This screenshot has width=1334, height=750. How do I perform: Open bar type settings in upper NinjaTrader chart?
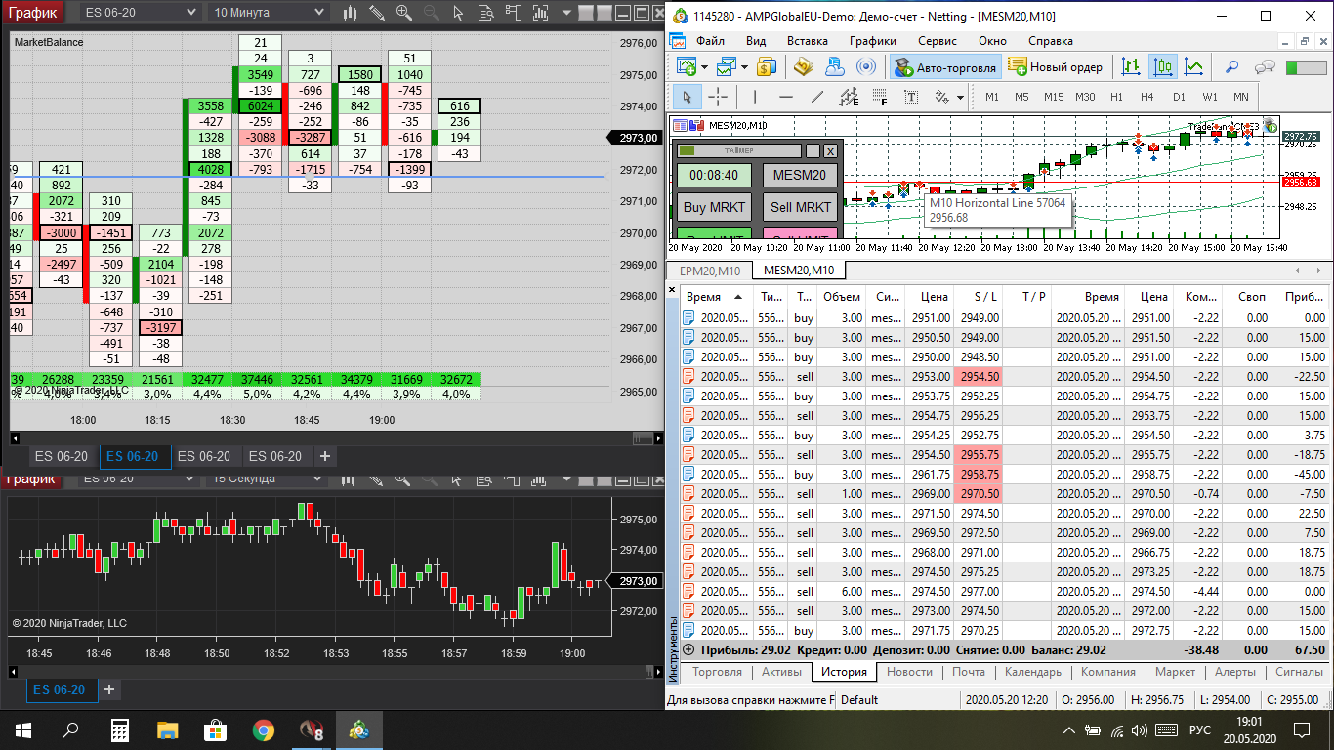351,14
